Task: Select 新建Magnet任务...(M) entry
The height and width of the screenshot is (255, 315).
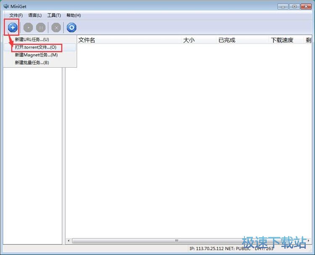Action: pos(40,55)
